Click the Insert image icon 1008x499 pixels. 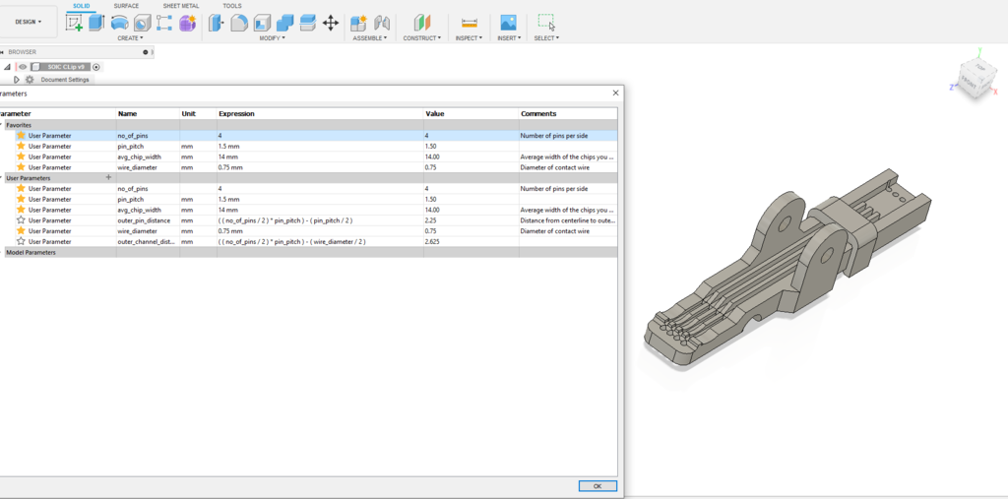pyautogui.click(x=508, y=23)
